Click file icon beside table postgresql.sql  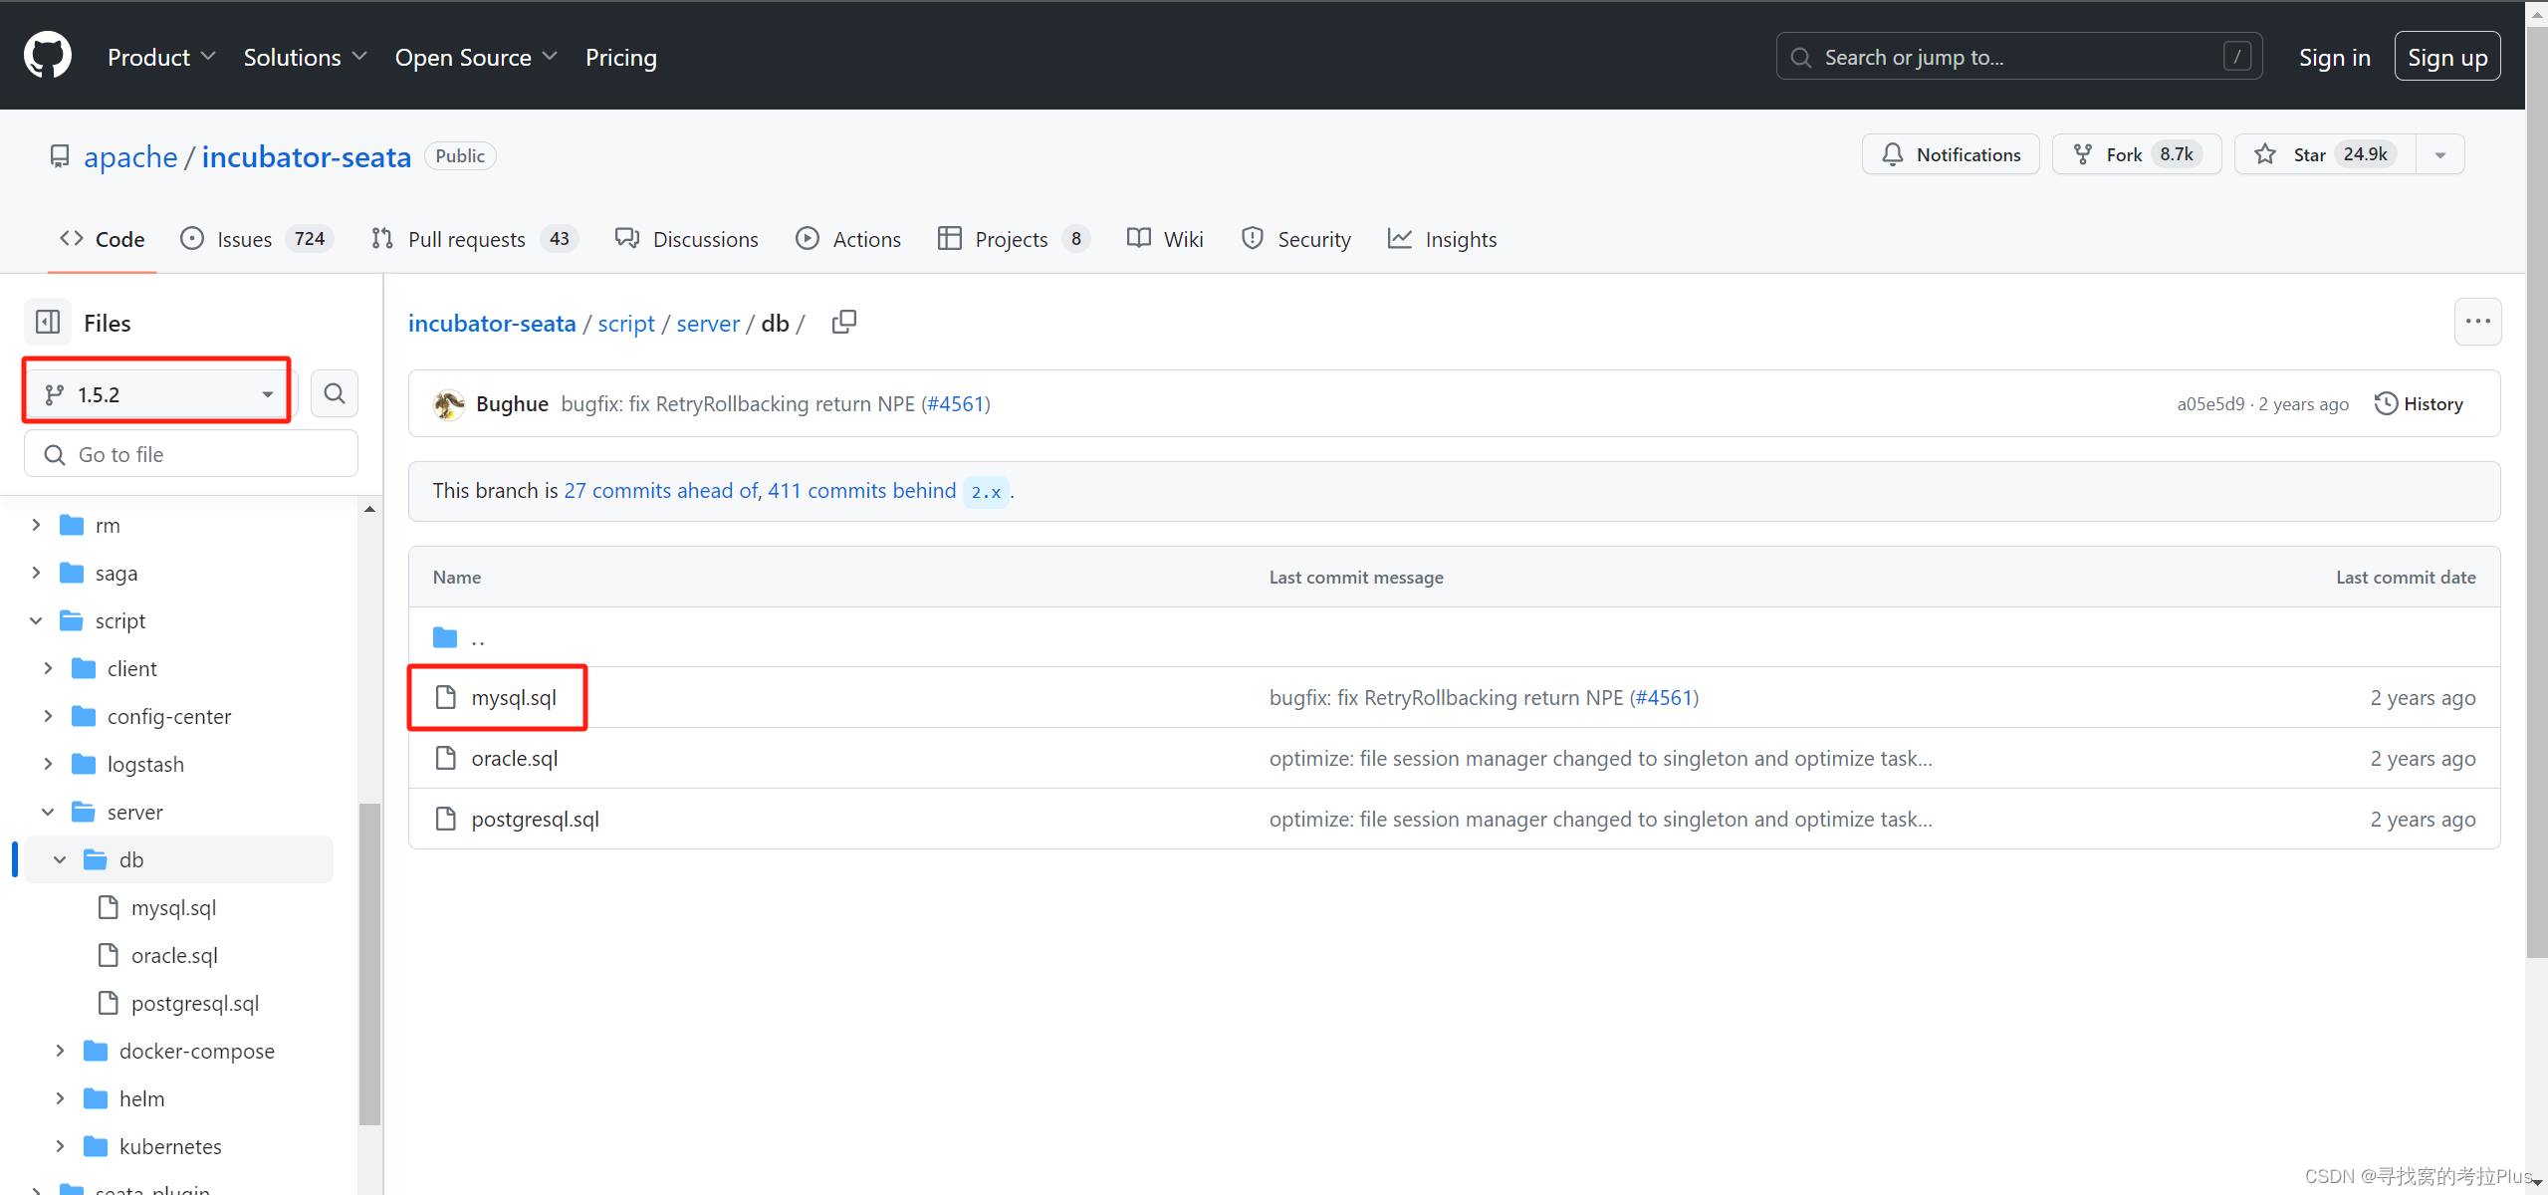445,819
